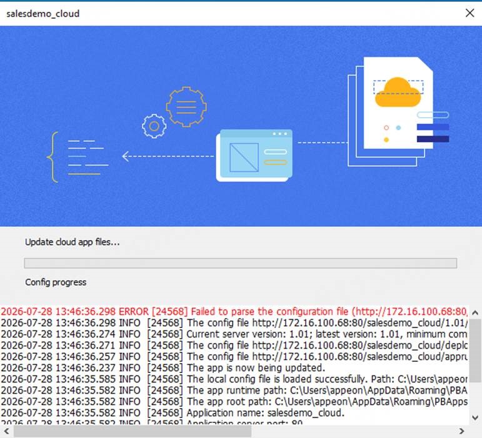
Task: Click the 'Config progress' label
Action: (x=56, y=282)
